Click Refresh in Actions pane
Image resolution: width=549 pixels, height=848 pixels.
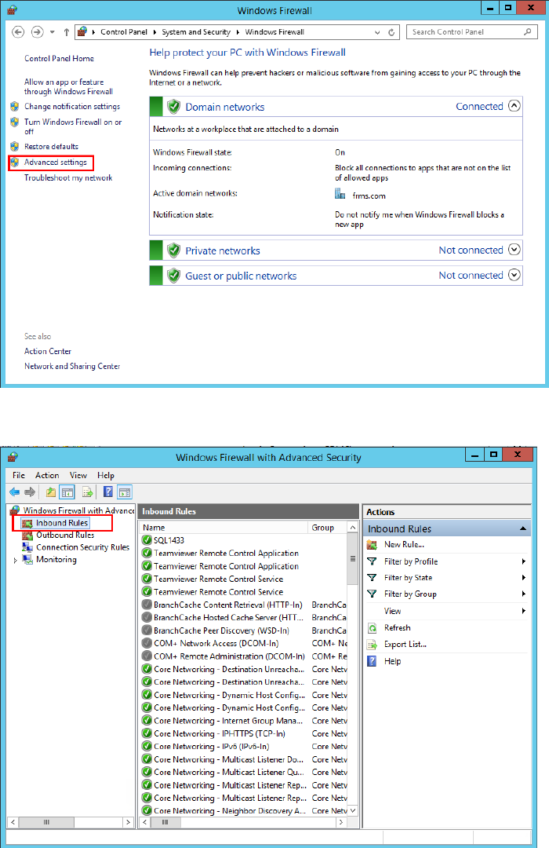click(397, 628)
